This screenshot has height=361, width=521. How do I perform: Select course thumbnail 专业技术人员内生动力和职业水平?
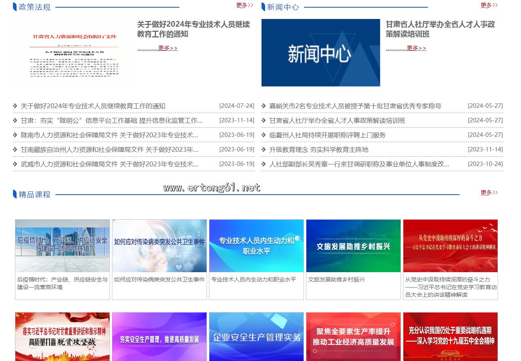pos(256,246)
